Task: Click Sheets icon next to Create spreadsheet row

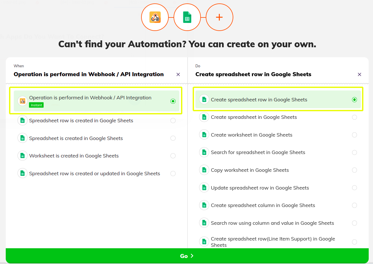Action: tap(204, 99)
